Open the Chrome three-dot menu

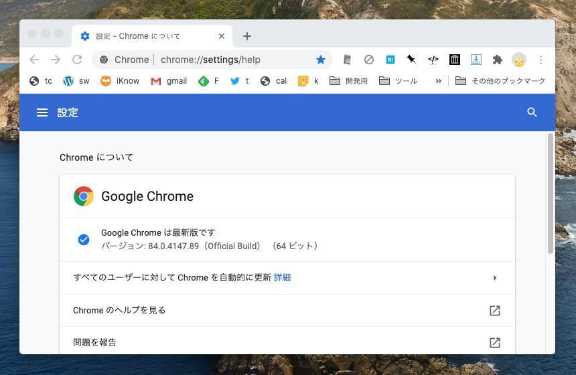[x=541, y=60]
